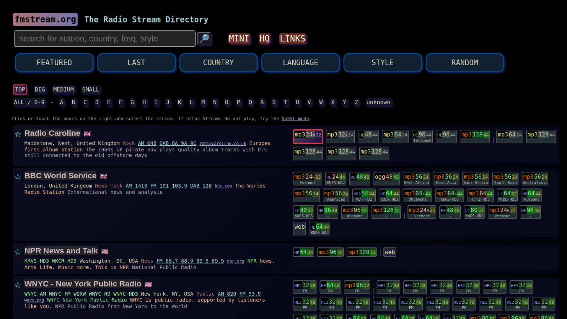Focus the station search input field

pos(105,39)
